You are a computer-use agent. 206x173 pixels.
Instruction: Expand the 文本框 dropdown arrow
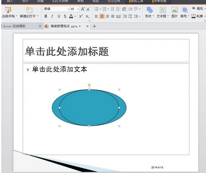pos(168,16)
